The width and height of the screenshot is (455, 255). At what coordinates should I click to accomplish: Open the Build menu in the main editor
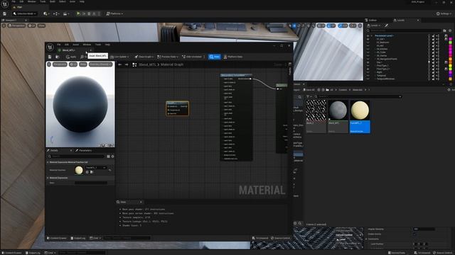tap(52, 1)
